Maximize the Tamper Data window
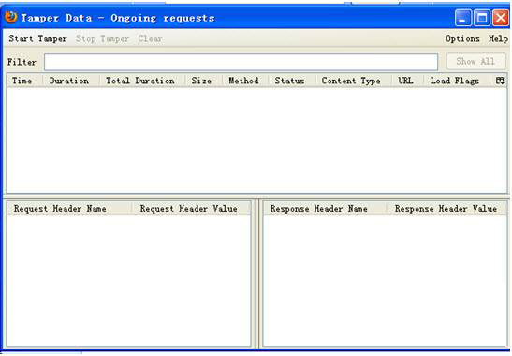The image size is (512, 356). pos(482,18)
